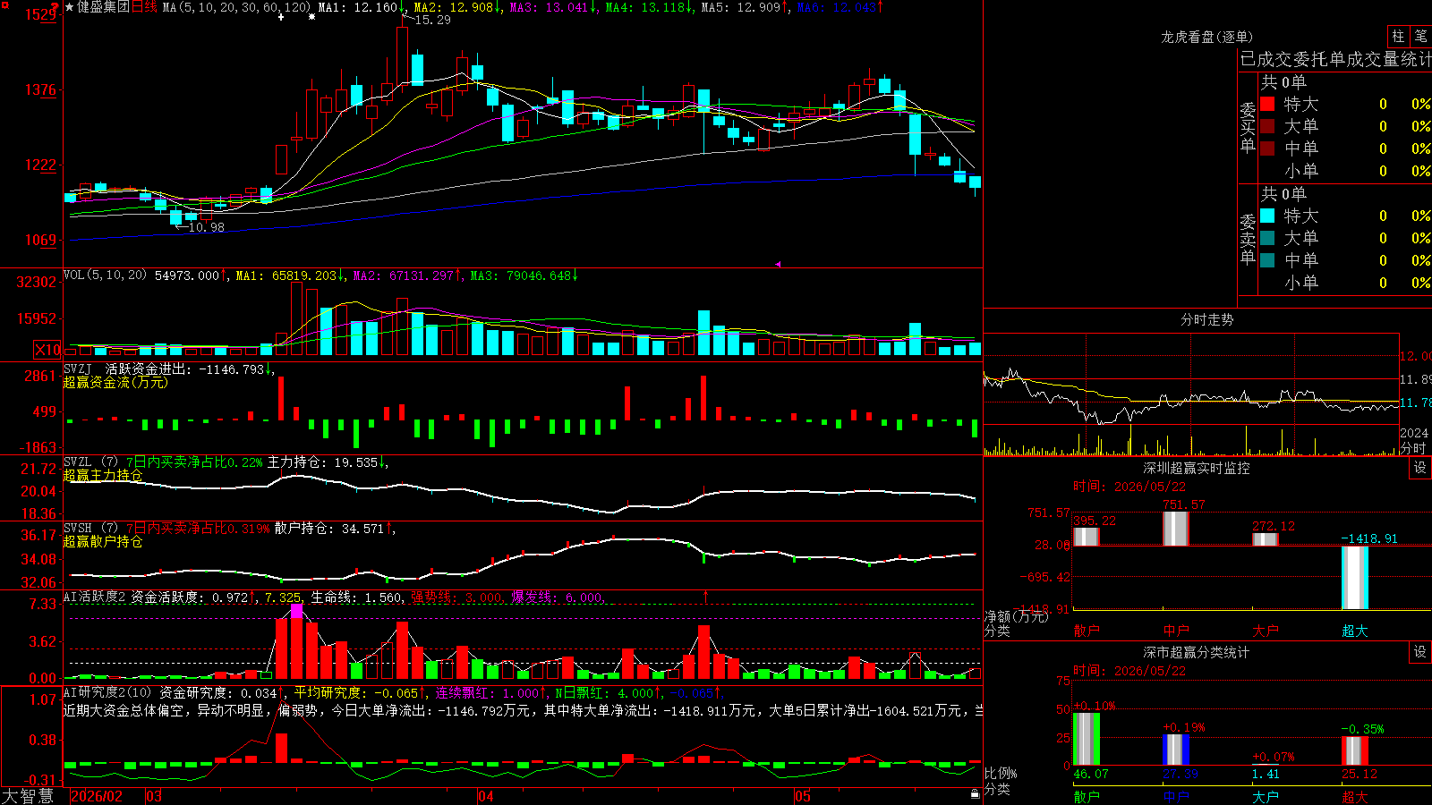
Task: Open 设 settings for 深圳超赢实时监控
Action: tap(1419, 468)
